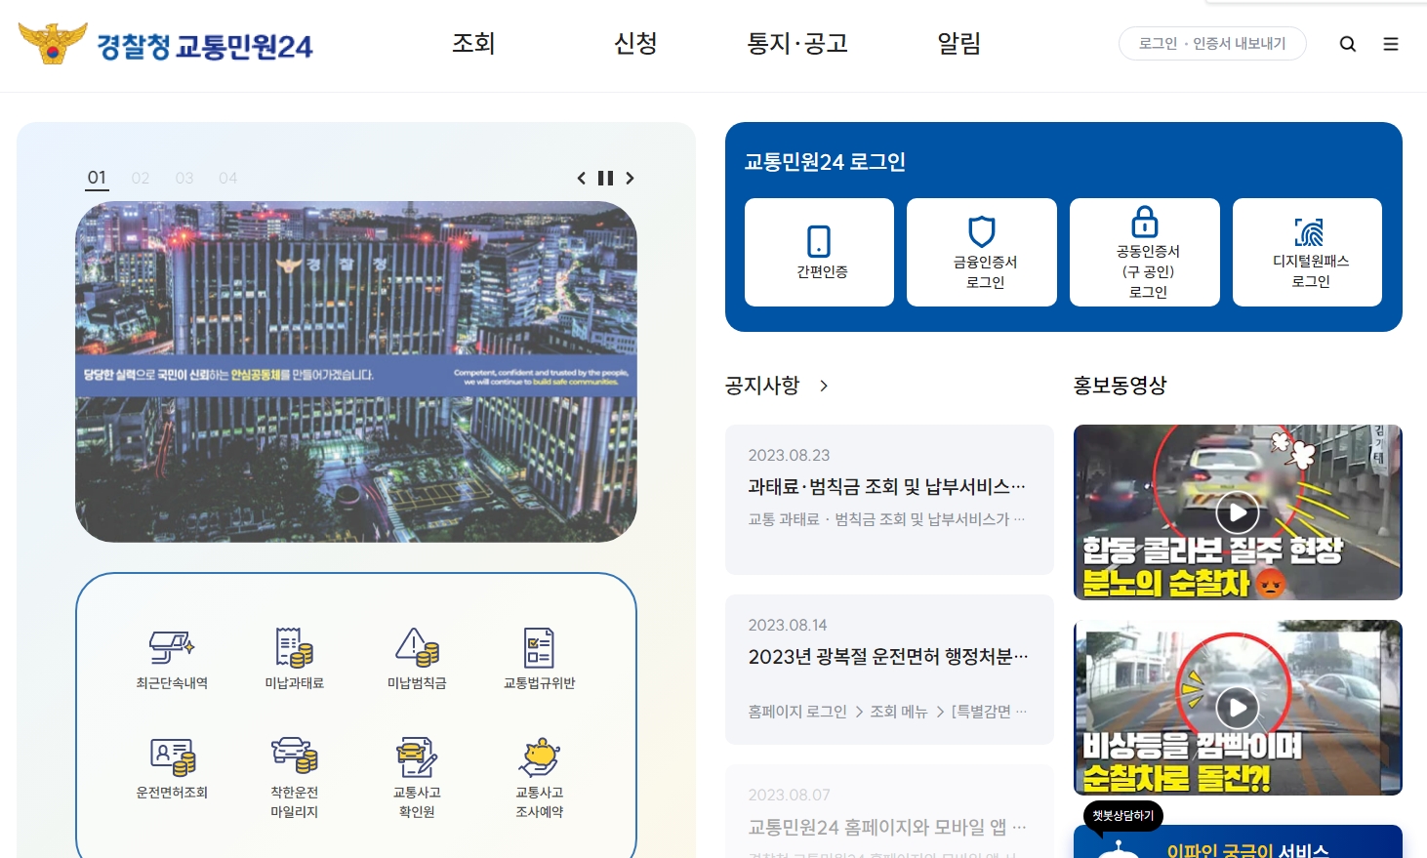Pause the banner slideshow
The width and height of the screenshot is (1427, 858).
pyautogui.click(x=605, y=178)
